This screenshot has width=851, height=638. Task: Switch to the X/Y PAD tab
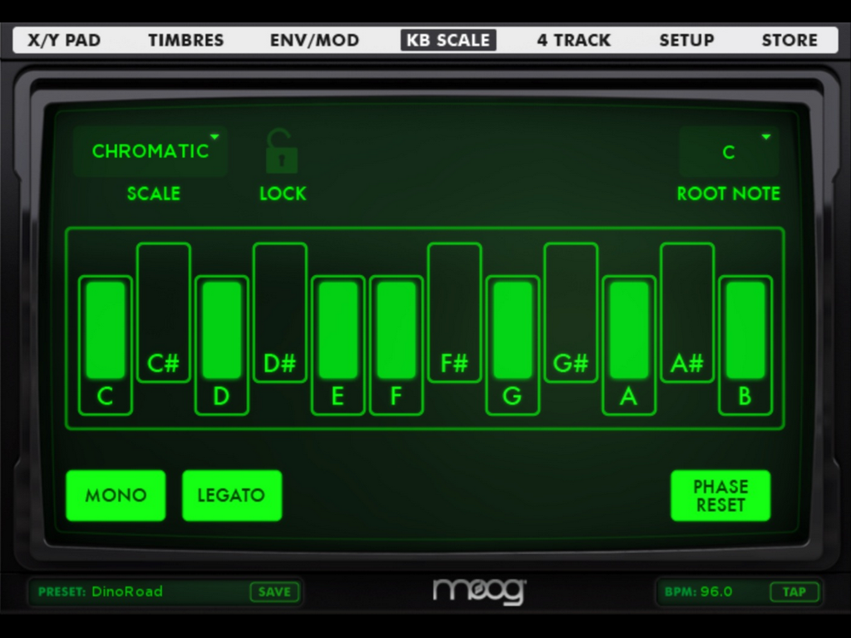[64, 40]
